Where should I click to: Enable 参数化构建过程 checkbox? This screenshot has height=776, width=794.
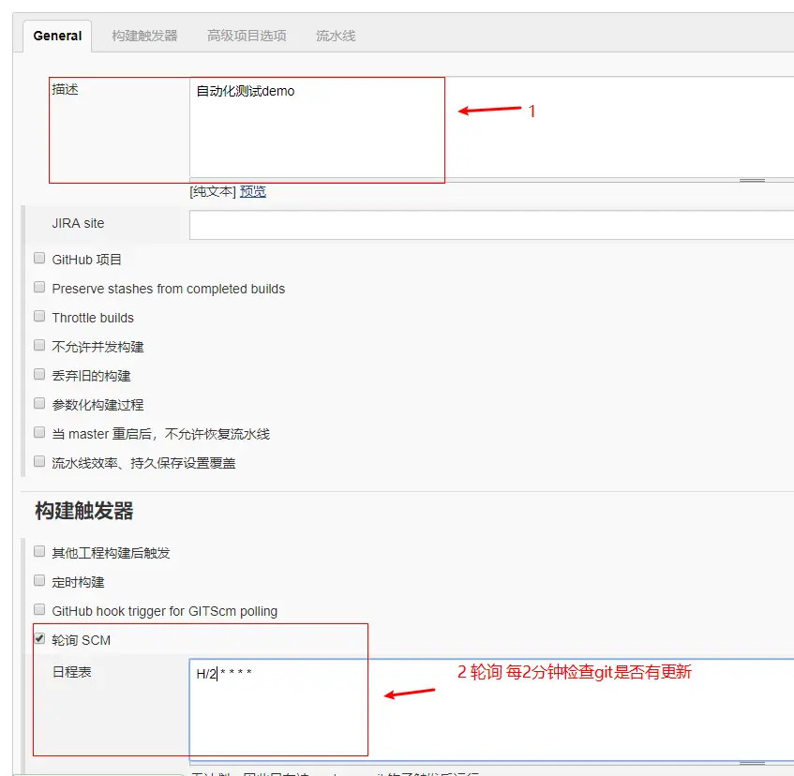click(39, 403)
